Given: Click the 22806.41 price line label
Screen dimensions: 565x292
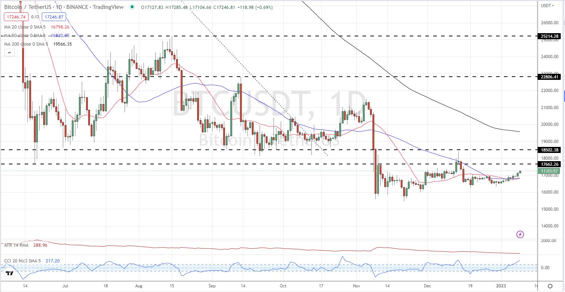Looking at the screenshot, I should 550,77.
